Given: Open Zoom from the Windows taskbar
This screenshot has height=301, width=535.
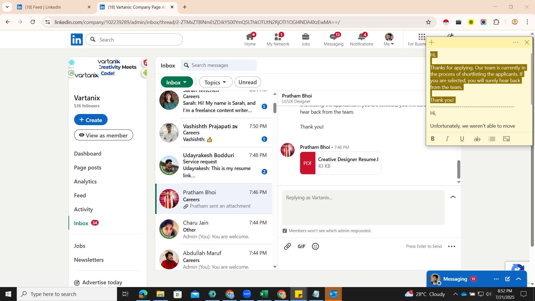Looking at the screenshot, I should (247, 294).
